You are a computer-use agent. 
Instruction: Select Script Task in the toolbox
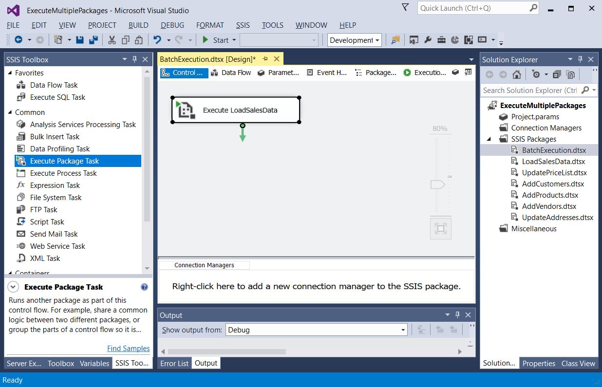tap(47, 221)
